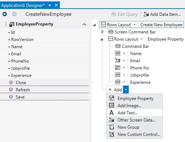Click the Refresh method cube icon

click(11, 90)
